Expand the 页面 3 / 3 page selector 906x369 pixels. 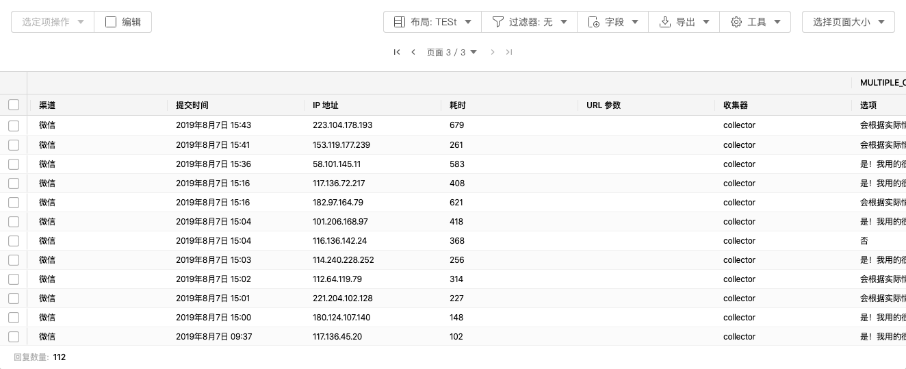[x=452, y=52]
